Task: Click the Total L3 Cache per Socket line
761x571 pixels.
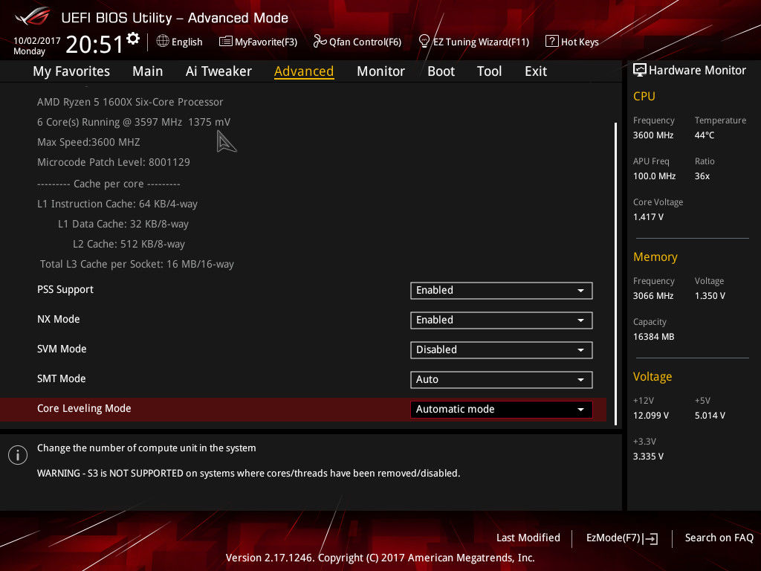Action: point(137,264)
